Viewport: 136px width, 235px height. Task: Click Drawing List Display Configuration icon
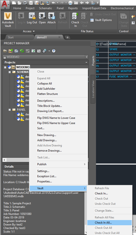(39, 51)
